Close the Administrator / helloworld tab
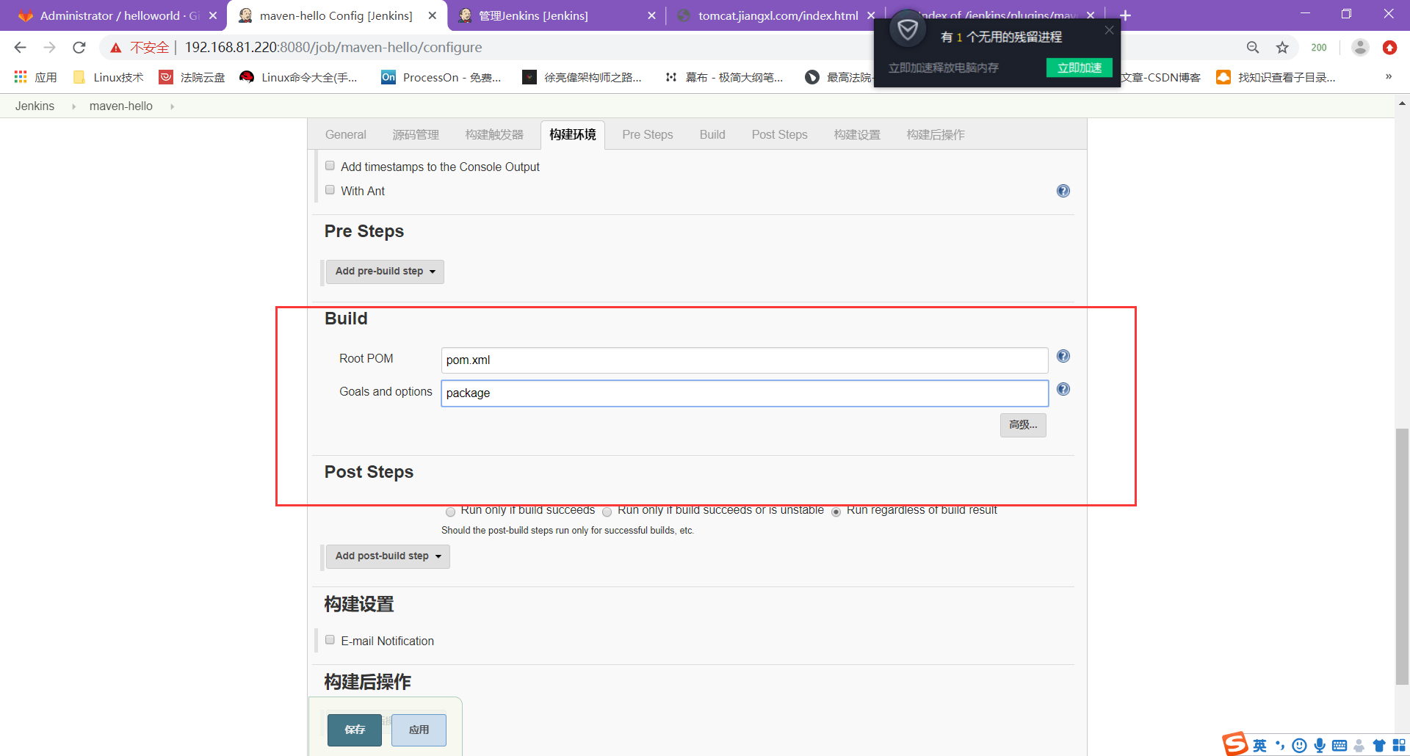The width and height of the screenshot is (1410, 756). coord(213,15)
